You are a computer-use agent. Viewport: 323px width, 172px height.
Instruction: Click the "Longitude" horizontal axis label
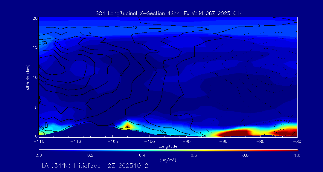point(168,147)
